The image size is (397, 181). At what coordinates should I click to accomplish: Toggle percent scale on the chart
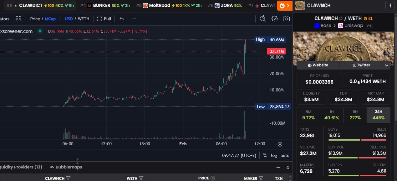coord(265,155)
